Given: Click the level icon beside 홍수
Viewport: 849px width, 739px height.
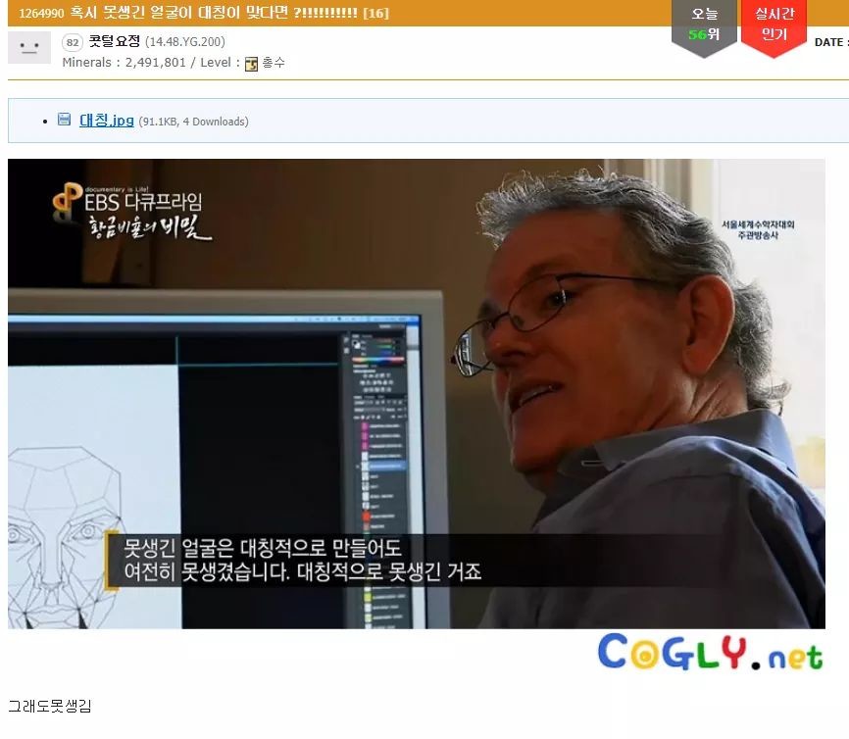Looking at the screenshot, I should 251,64.
